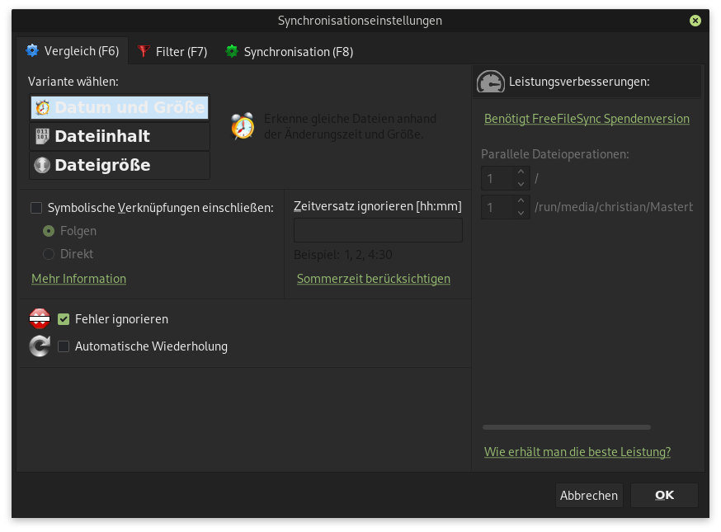Click the Parallele Dateioperationen label
Viewport: 721px width, 532px height.
coord(555,154)
